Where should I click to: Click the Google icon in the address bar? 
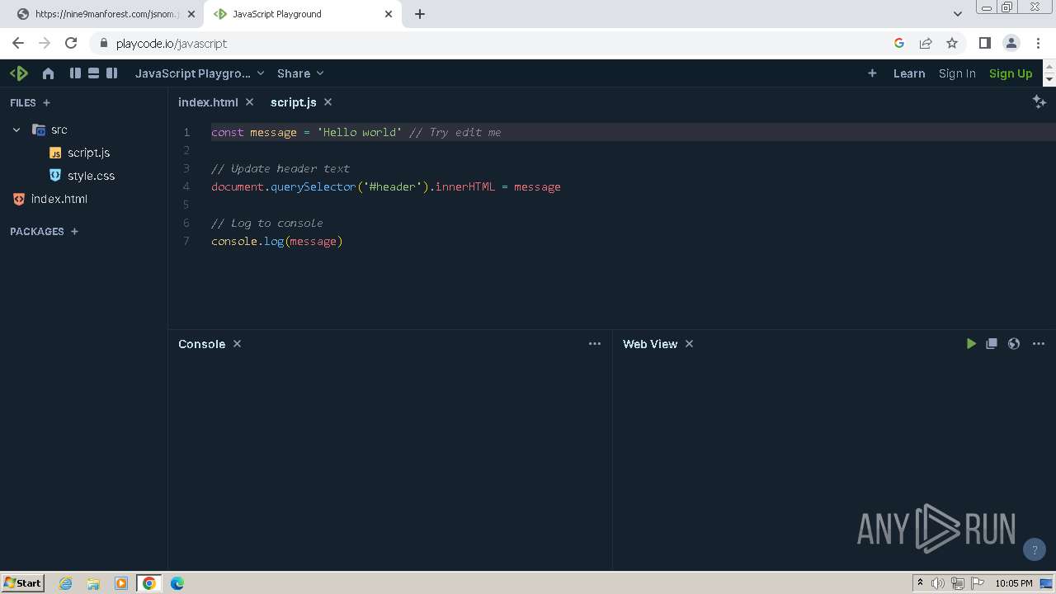point(899,44)
